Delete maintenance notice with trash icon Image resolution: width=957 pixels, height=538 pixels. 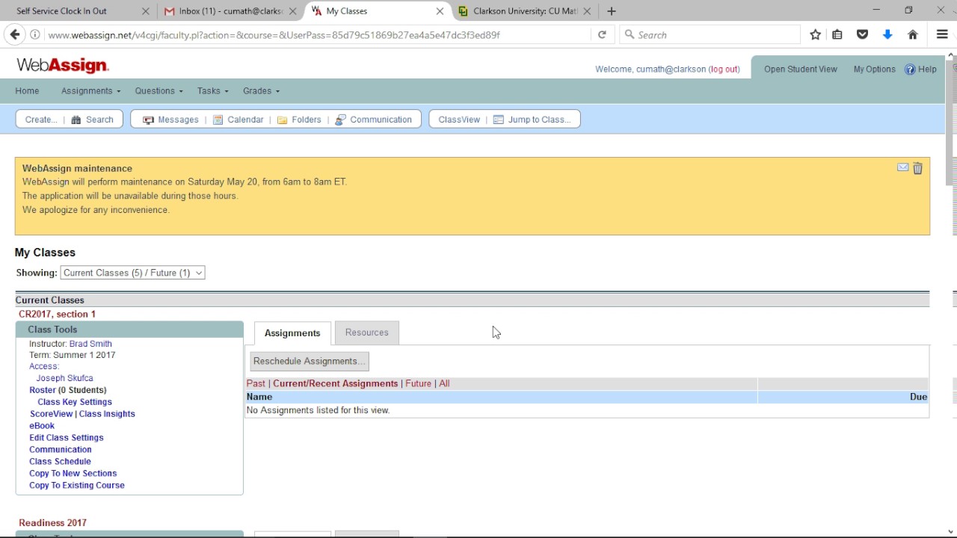pos(917,168)
